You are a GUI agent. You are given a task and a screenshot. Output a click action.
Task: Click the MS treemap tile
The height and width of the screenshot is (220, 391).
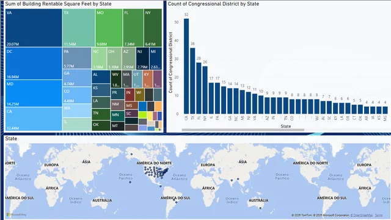click(x=131, y=105)
